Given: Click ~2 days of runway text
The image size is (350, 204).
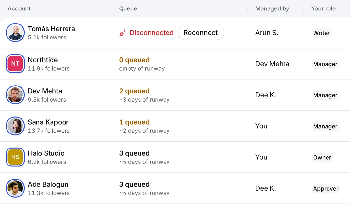Looking at the screenshot, I should pyautogui.click(x=144, y=131).
